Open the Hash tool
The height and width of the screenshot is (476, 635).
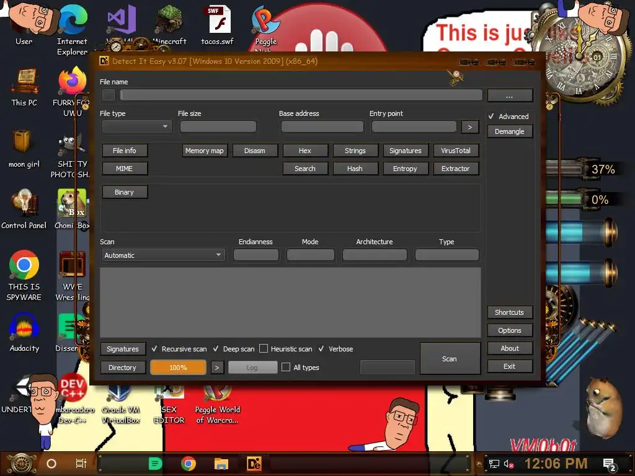(x=355, y=169)
